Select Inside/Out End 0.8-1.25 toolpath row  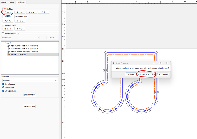33,51
